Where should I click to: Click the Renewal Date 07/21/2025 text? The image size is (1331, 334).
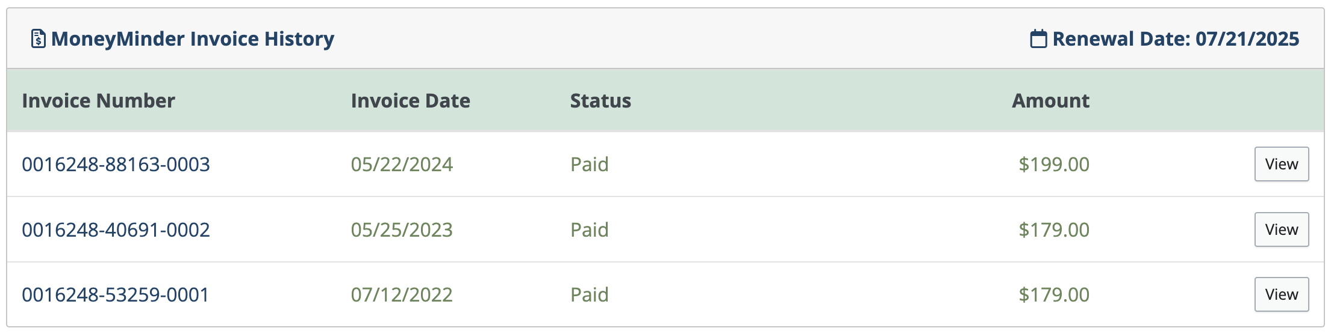coord(1176,38)
